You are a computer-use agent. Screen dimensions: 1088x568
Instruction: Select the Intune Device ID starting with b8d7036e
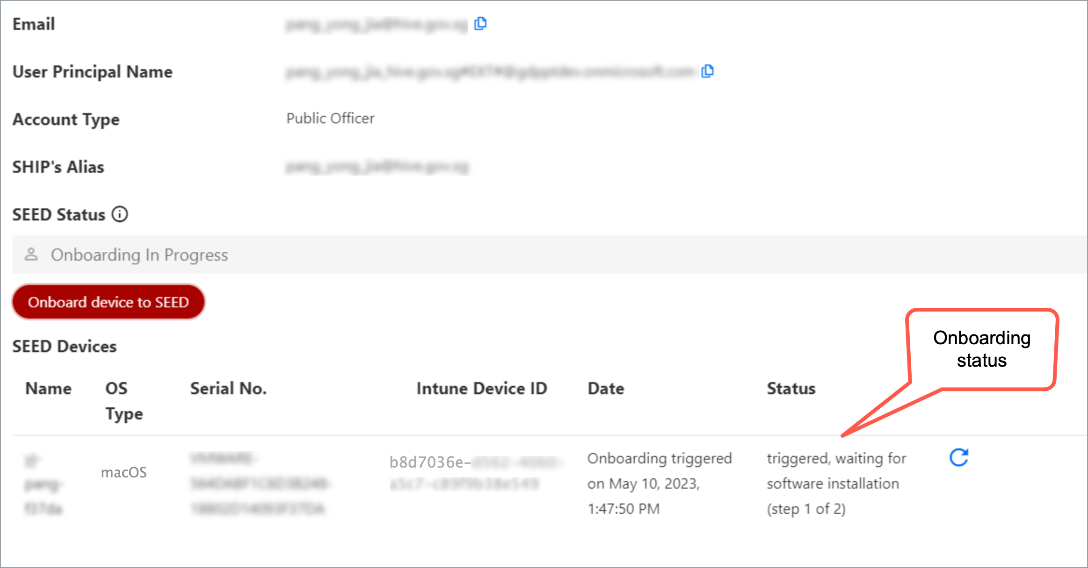468,472
